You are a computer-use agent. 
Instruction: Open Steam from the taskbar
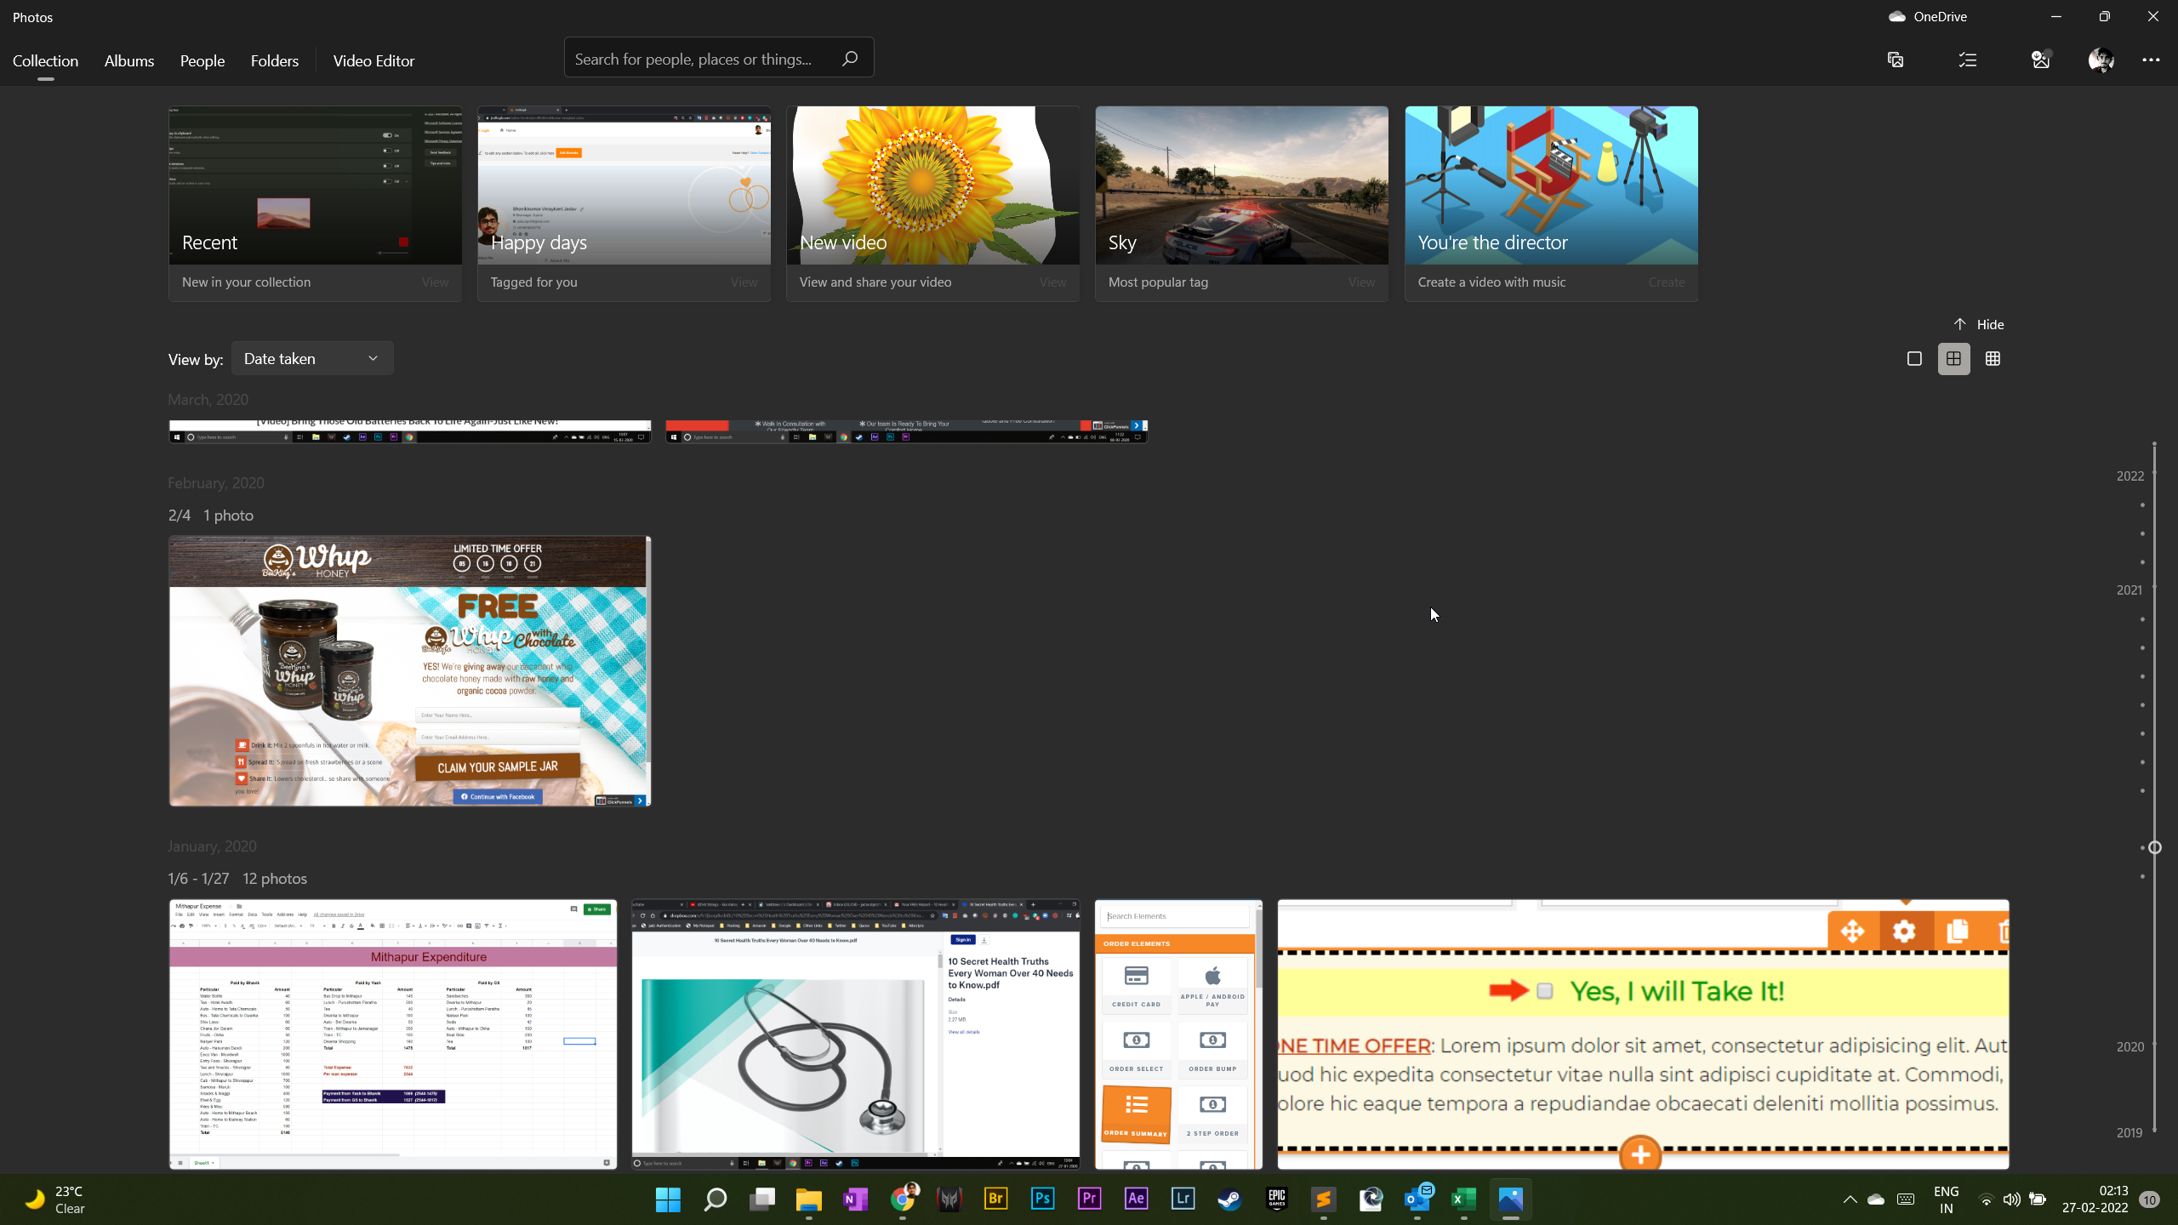1230,1199
